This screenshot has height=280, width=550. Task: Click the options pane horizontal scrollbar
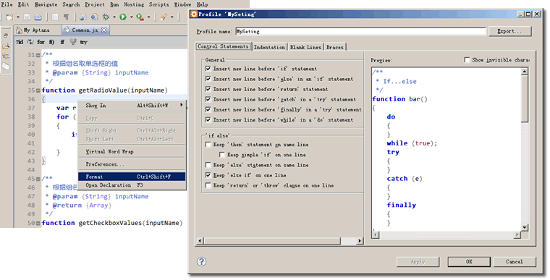pos(279,241)
